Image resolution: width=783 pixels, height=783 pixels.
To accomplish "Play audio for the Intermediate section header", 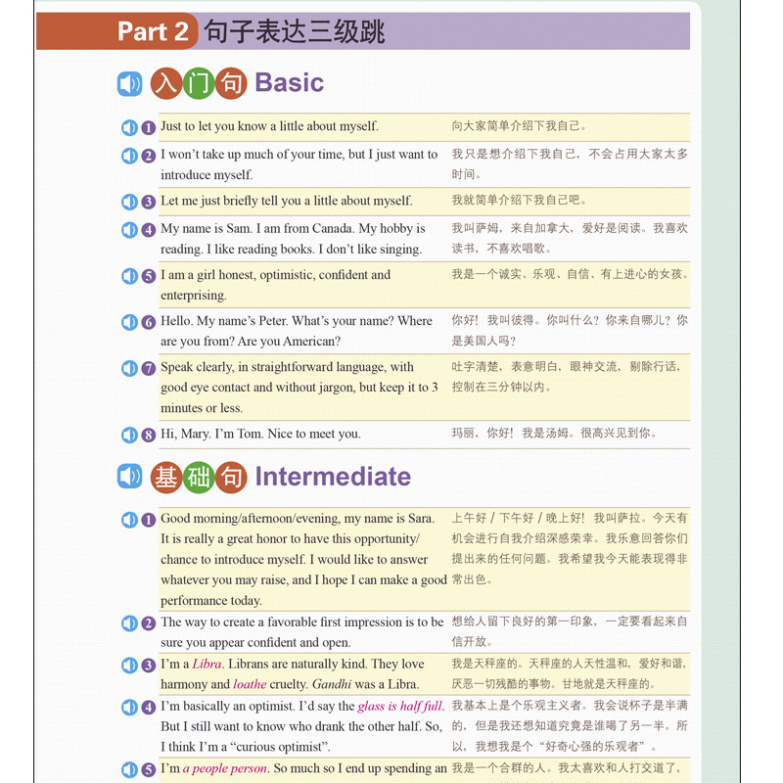I will coord(130,477).
